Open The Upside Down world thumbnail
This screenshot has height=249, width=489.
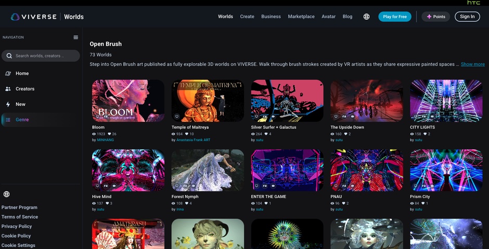[367, 101]
